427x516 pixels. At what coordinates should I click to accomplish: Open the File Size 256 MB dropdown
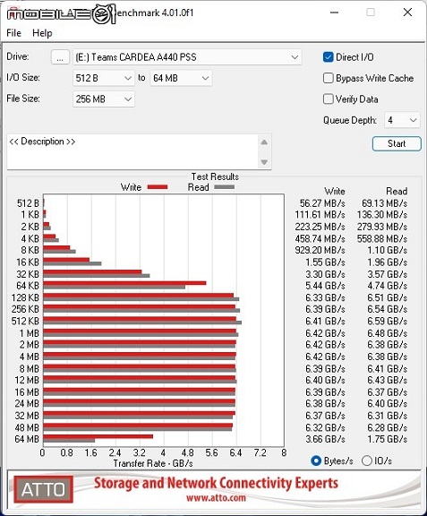coord(104,99)
